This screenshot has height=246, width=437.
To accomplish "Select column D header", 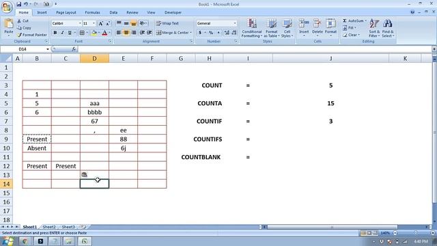I will click(x=94, y=59).
